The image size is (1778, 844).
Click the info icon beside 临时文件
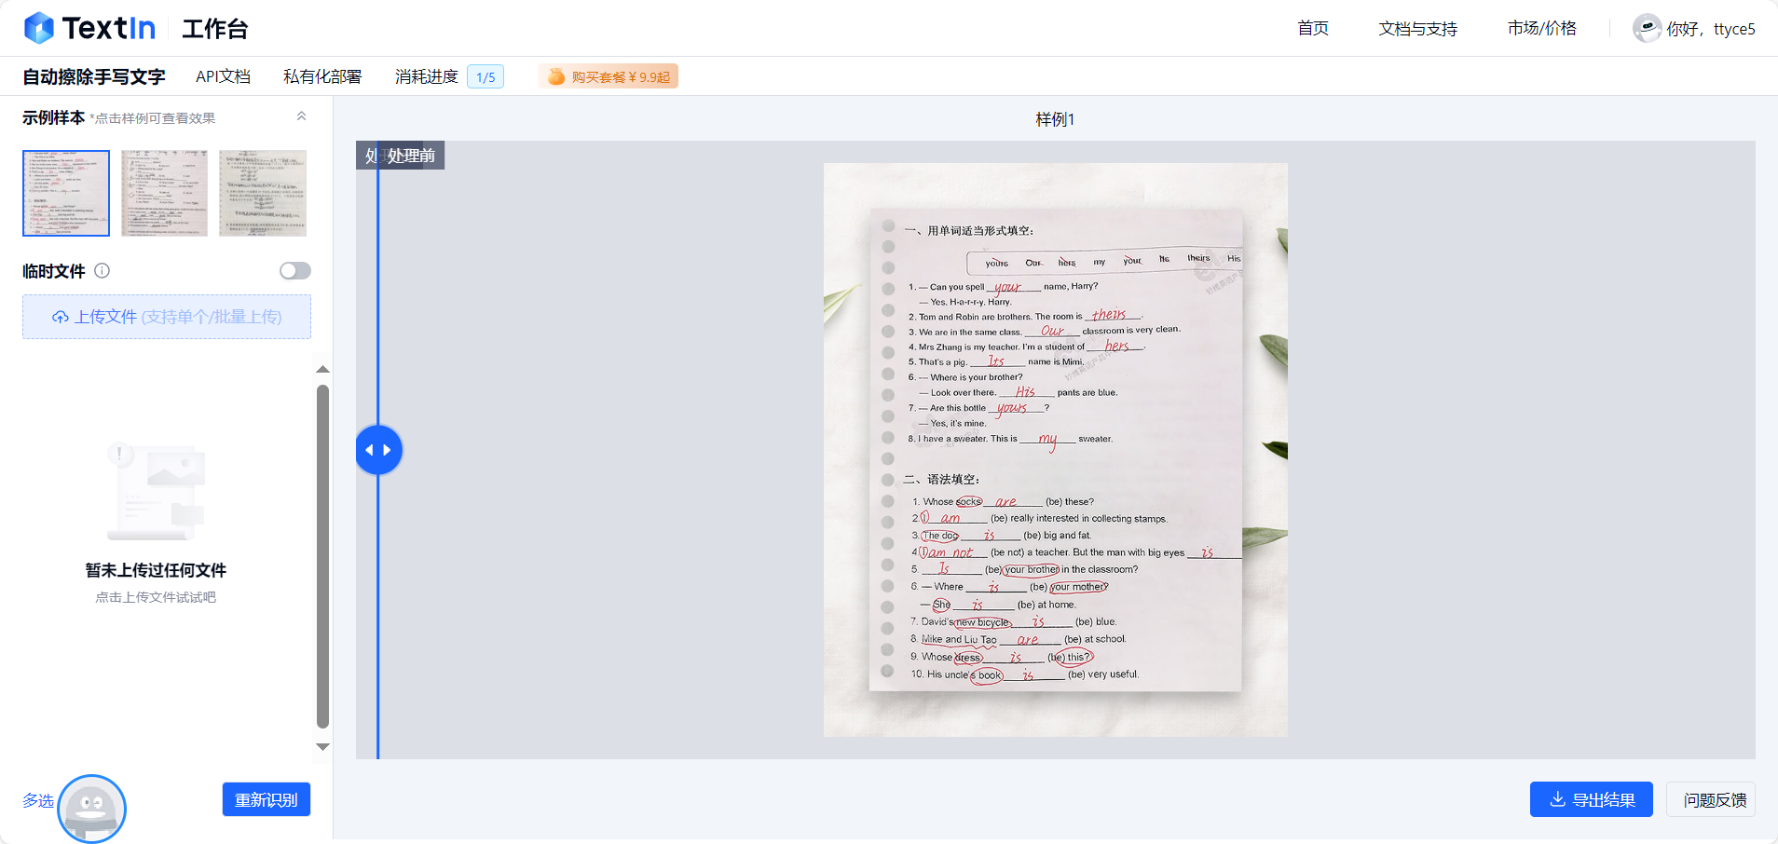click(x=103, y=271)
